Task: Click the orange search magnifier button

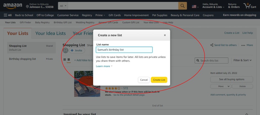Action: (183, 6)
